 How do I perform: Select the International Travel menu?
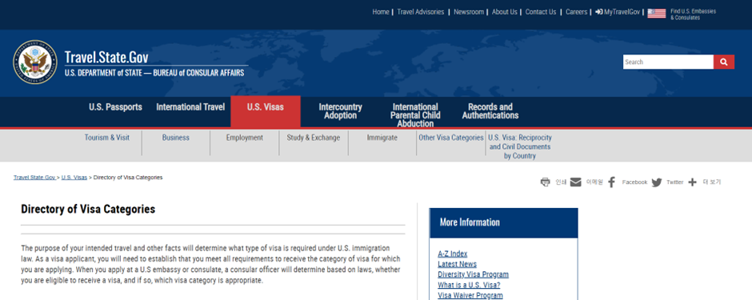pos(190,107)
